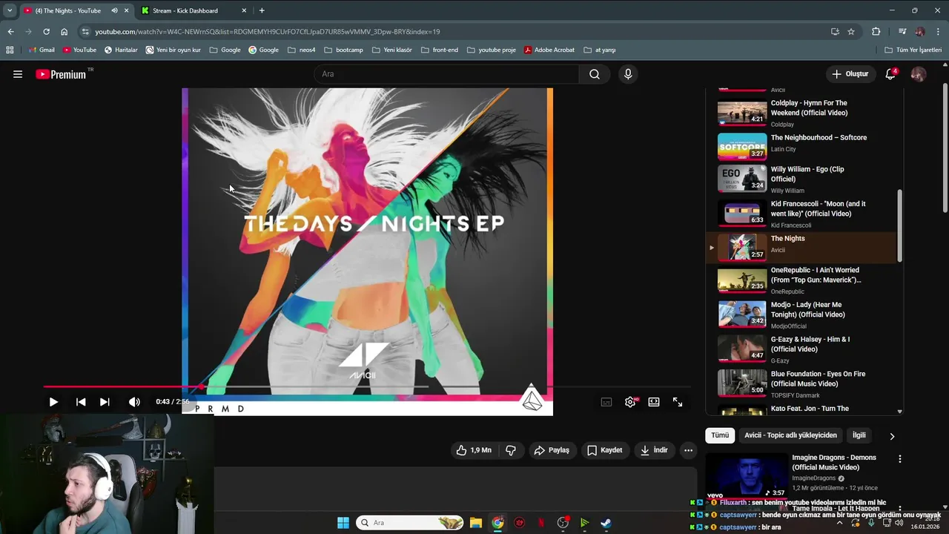Open Chrome three-dot menu

[x=938, y=31]
